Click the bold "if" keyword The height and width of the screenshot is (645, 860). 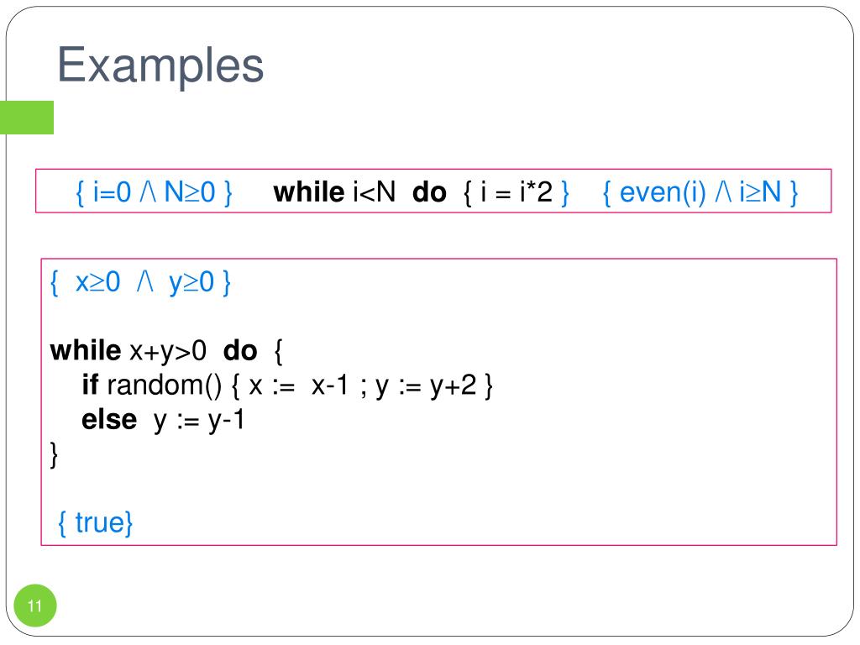pyautogui.click(x=90, y=385)
